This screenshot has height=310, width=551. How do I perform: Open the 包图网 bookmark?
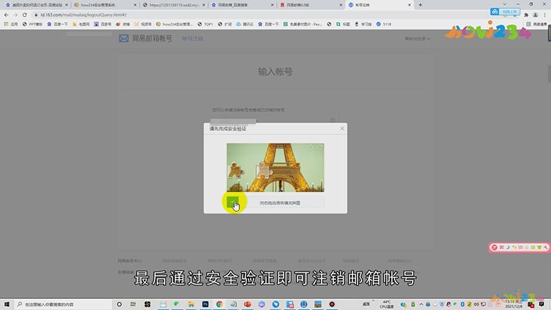pyautogui.click(x=81, y=24)
